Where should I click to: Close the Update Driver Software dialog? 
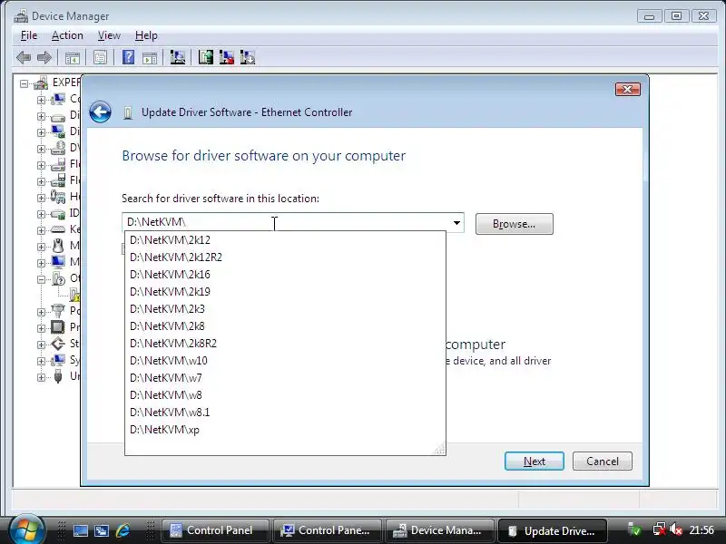coord(627,89)
